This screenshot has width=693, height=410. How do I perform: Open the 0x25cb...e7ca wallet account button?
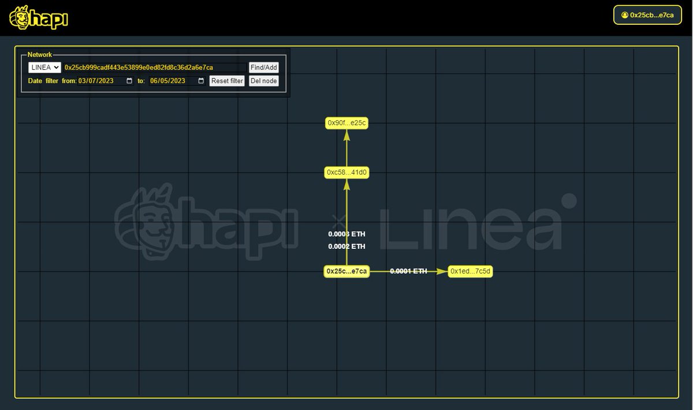coord(647,15)
